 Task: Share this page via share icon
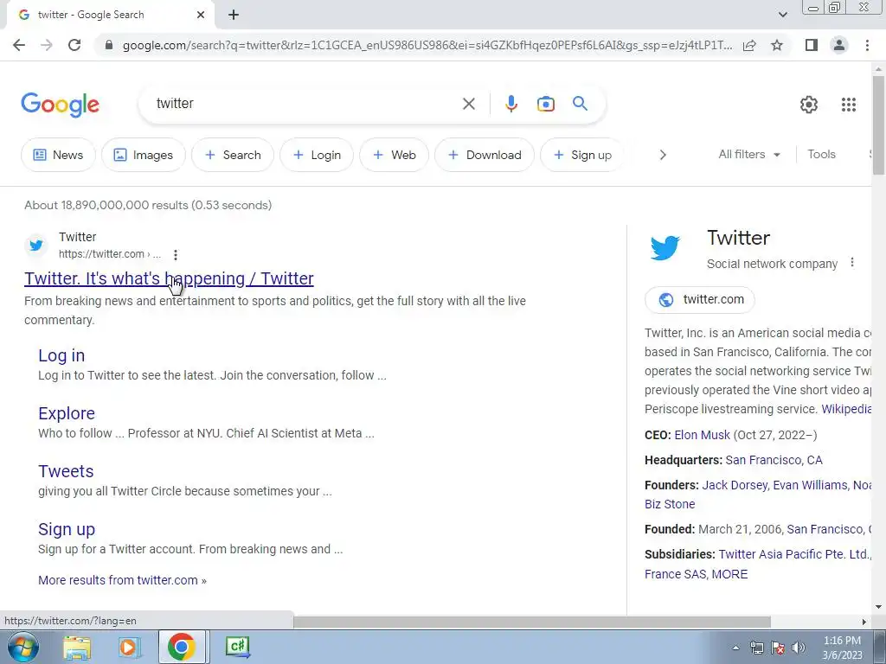(x=749, y=45)
